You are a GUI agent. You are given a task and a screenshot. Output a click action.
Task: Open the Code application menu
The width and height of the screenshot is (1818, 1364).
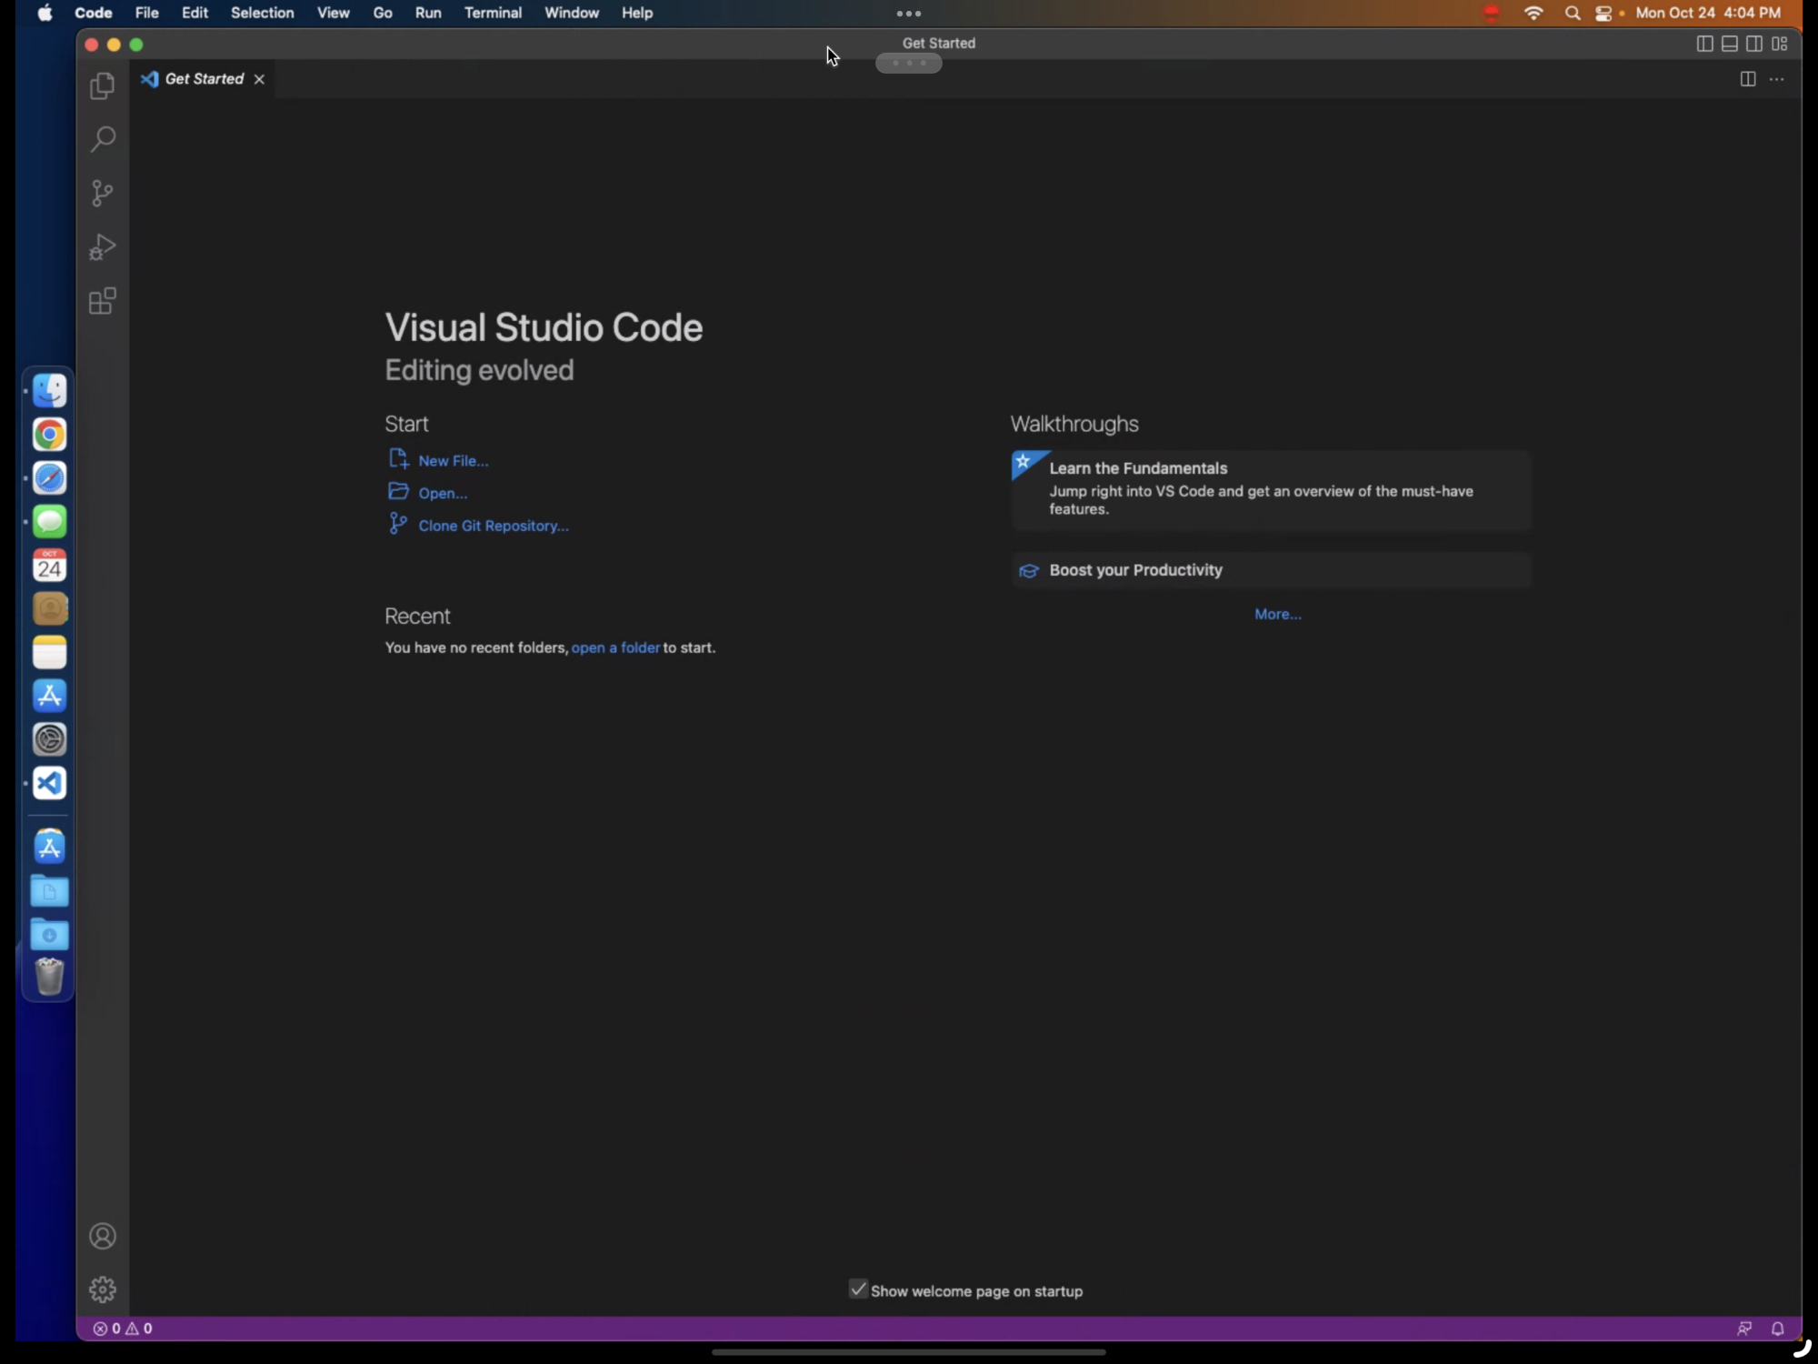94,13
